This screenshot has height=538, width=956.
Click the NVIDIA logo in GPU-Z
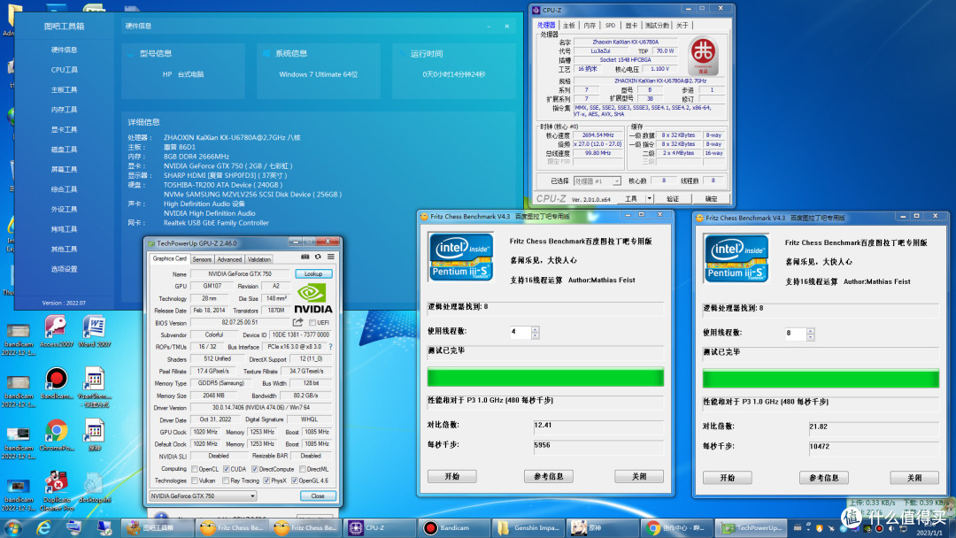313,299
